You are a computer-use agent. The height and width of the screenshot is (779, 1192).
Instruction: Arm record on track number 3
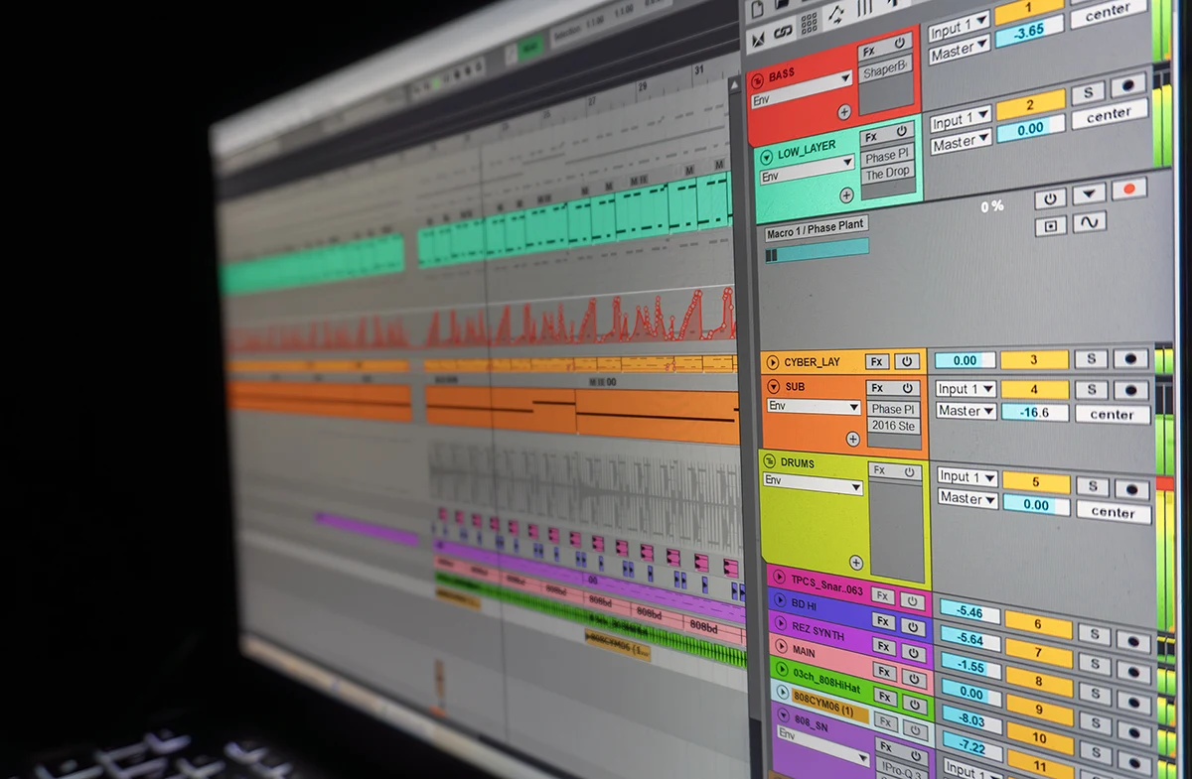click(1130, 359)
